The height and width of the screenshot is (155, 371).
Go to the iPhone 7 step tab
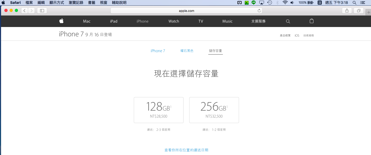pos(158,51)
